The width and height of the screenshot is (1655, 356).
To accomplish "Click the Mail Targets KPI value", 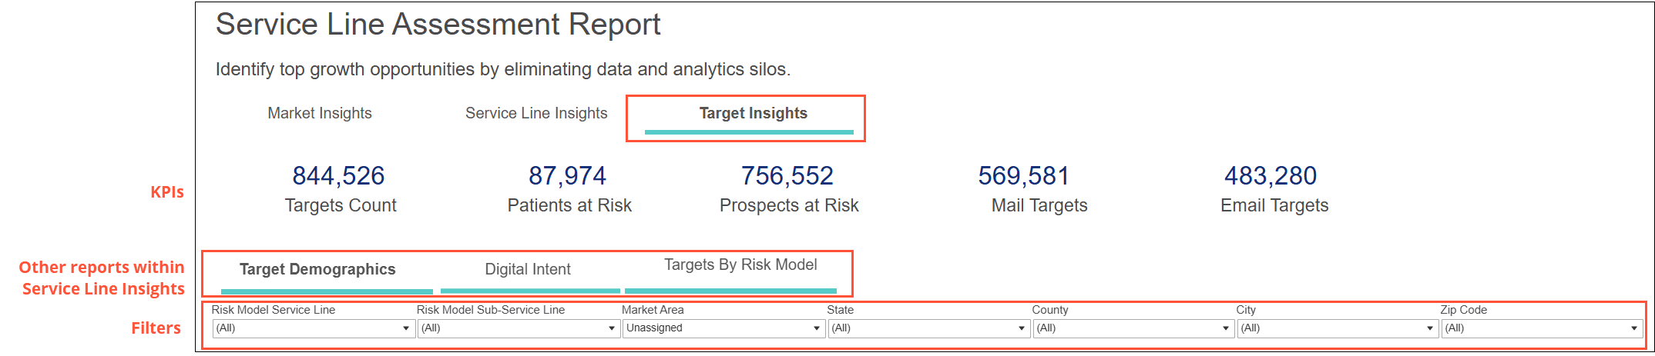I will [1023, 176].
